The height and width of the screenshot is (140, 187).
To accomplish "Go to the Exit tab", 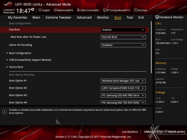I will click(x=141, y=17).
